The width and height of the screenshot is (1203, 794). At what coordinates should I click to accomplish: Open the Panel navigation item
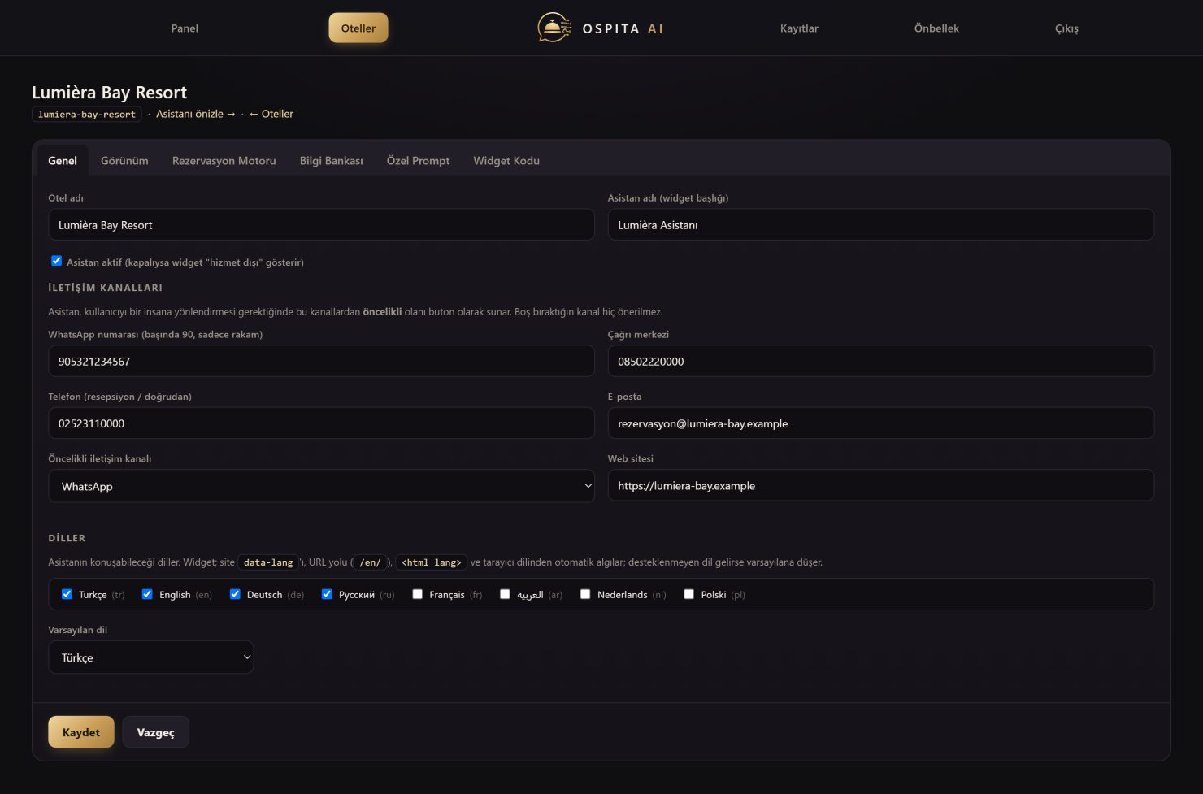pyautogui.click(x=185, y=28)
